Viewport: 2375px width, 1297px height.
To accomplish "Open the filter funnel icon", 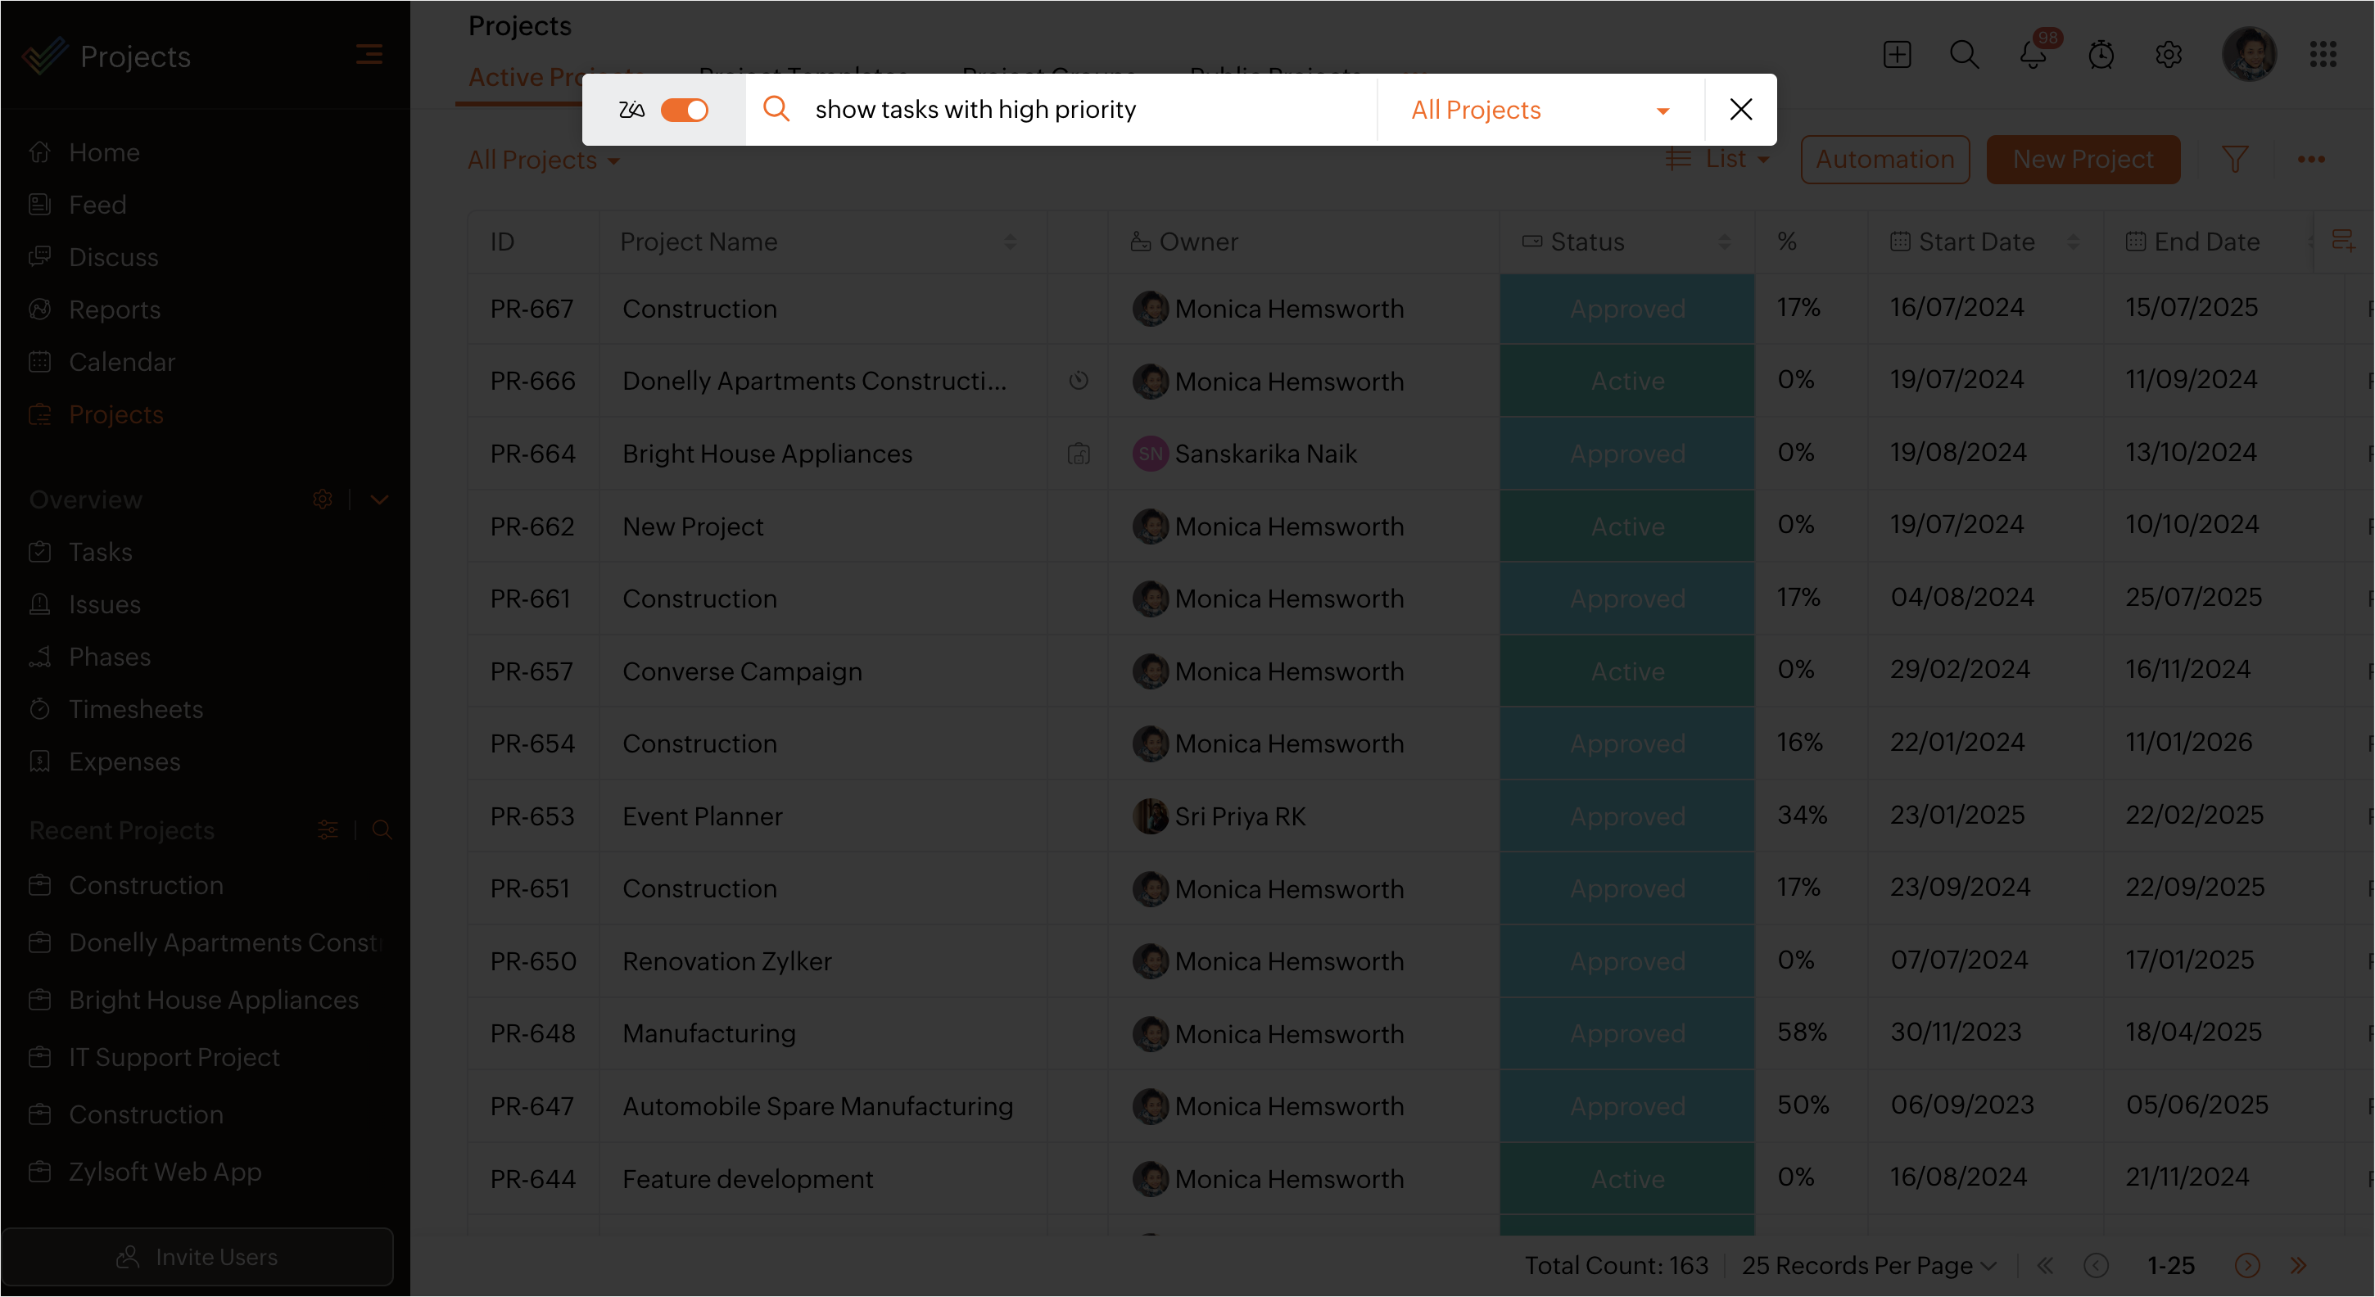I will (x=2234, y=160).
